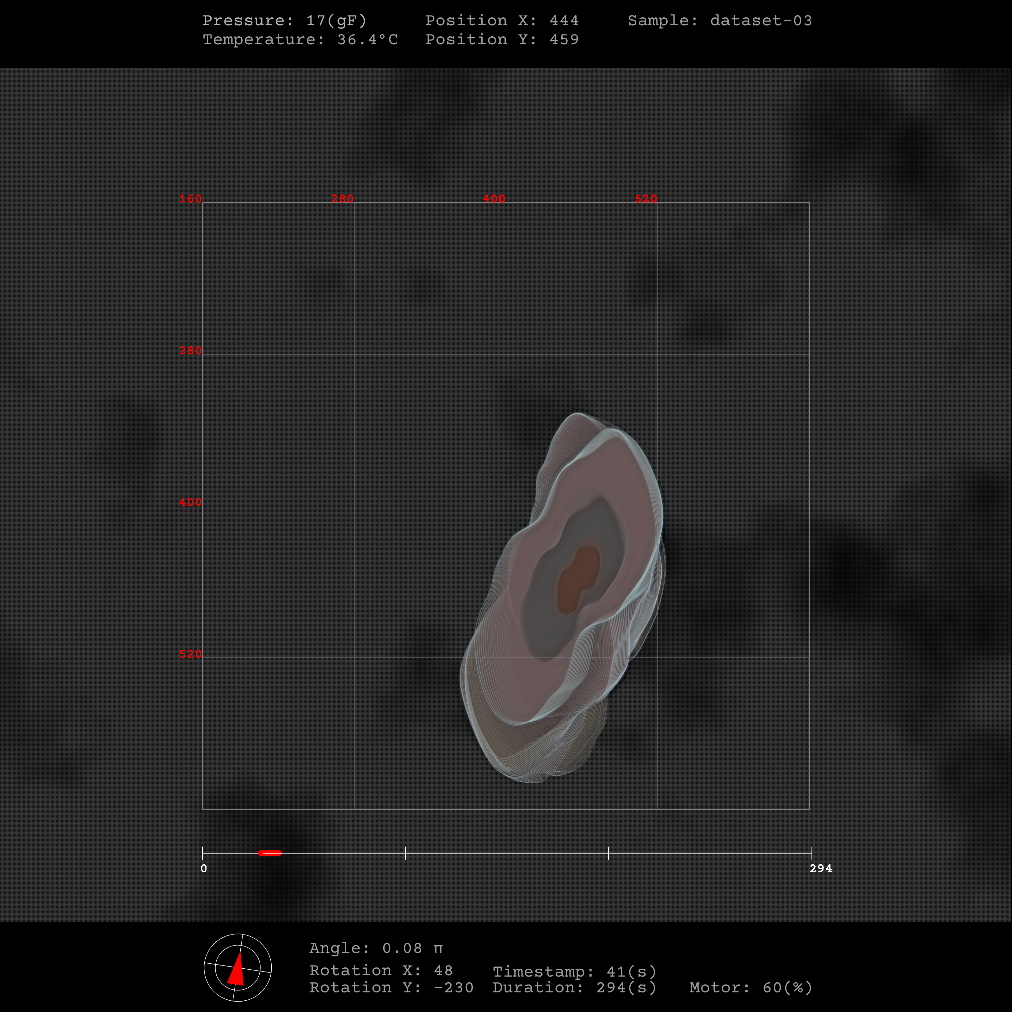Click the Position X: 444 label
This screenshot has height=1012, width=1012.
[501, 21]
